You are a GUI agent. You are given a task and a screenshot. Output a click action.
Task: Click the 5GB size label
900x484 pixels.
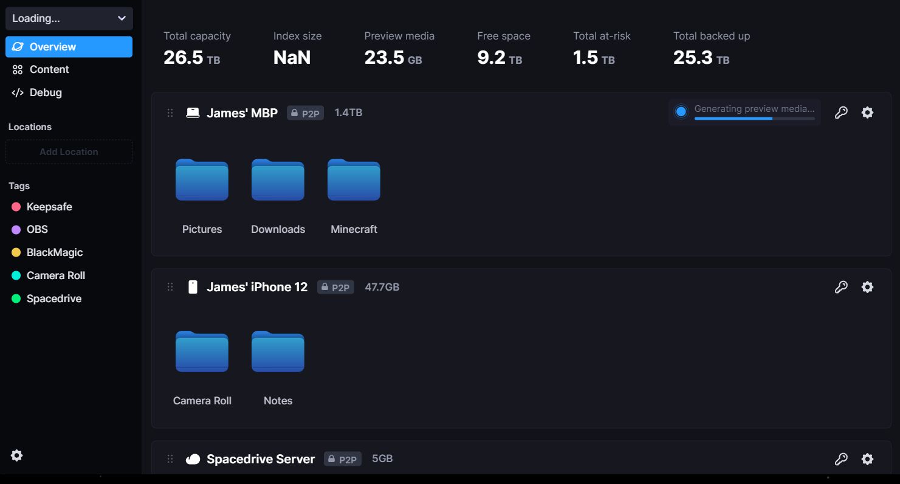382,458
